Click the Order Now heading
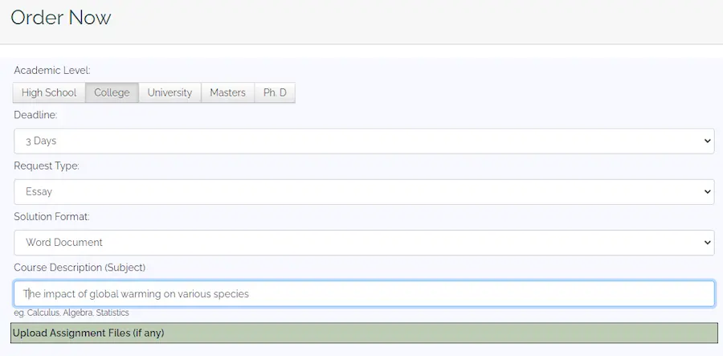The width and height of the screenshot is (723, 356). coord(61,18)
